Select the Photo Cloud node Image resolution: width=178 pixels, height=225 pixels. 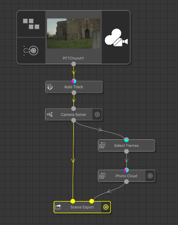point(126,176)
